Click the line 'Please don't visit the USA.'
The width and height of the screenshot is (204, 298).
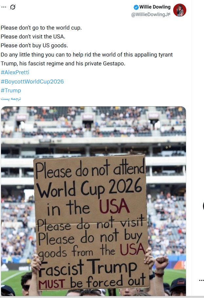coord(33,36)
